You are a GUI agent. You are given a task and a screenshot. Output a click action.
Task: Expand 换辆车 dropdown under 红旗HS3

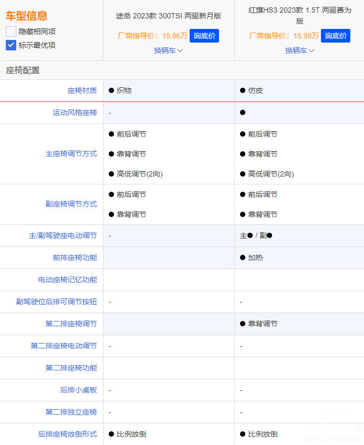(x=300, y=50)
